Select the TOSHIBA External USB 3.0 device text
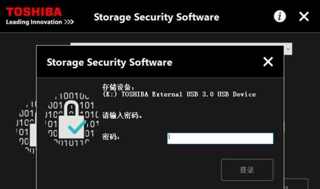This screenshot has width=320, height=189. [x=179, y=94]
